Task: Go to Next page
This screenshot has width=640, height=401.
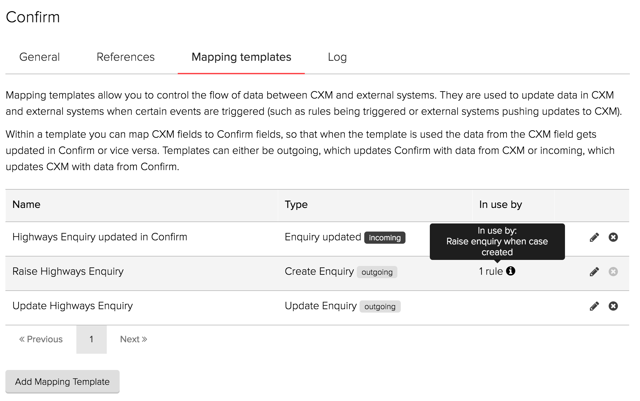Action: pyautogui.click(x=133, y=339)
